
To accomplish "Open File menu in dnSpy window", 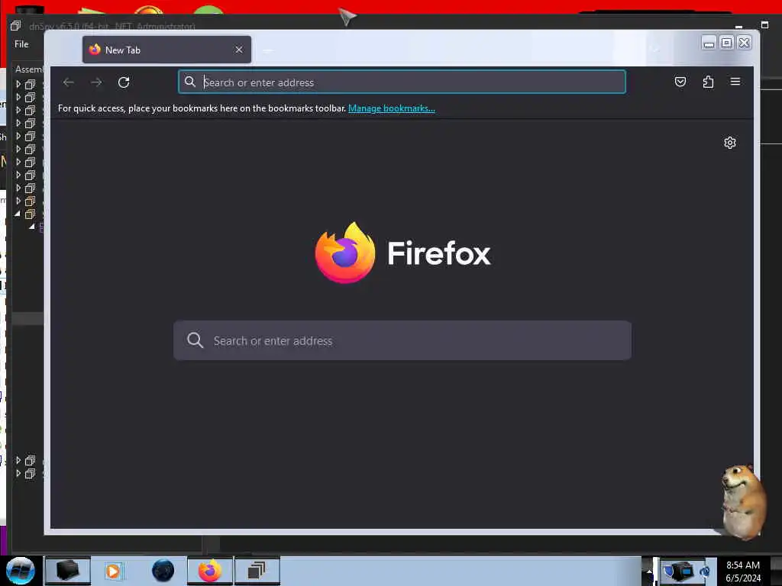I will (21, 44).
